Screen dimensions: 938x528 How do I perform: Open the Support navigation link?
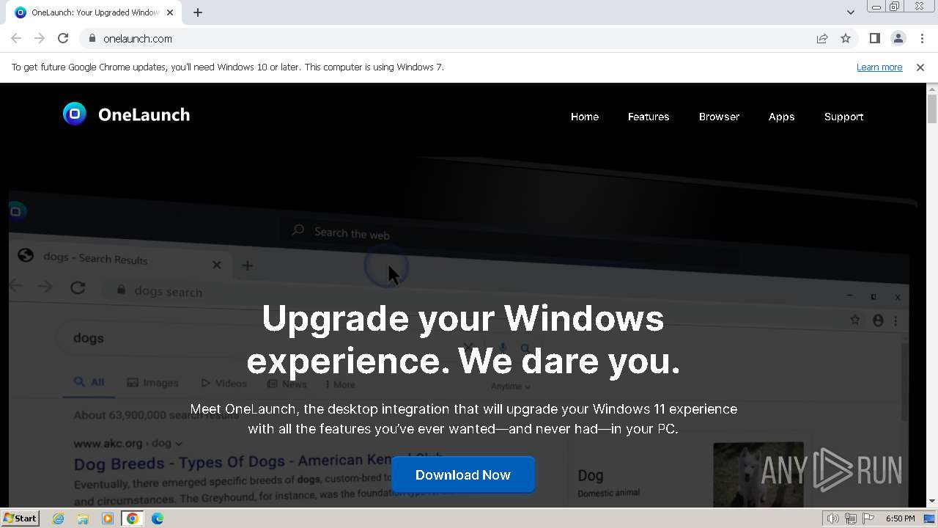click(843, 117)
